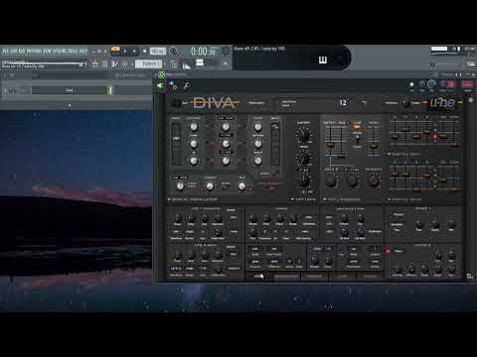Viewport: 477px width, 357px height.
Task: Click the u-he logo
Action: point(442,103)
